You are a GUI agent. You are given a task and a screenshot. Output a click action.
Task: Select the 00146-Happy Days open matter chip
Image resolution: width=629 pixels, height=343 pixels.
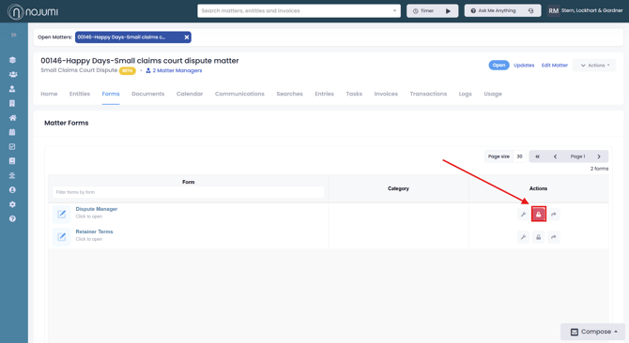point(132,37)
